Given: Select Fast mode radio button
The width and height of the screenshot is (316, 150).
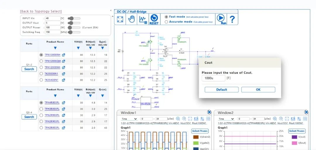Looking at the screenshot, I should point(166,17).
